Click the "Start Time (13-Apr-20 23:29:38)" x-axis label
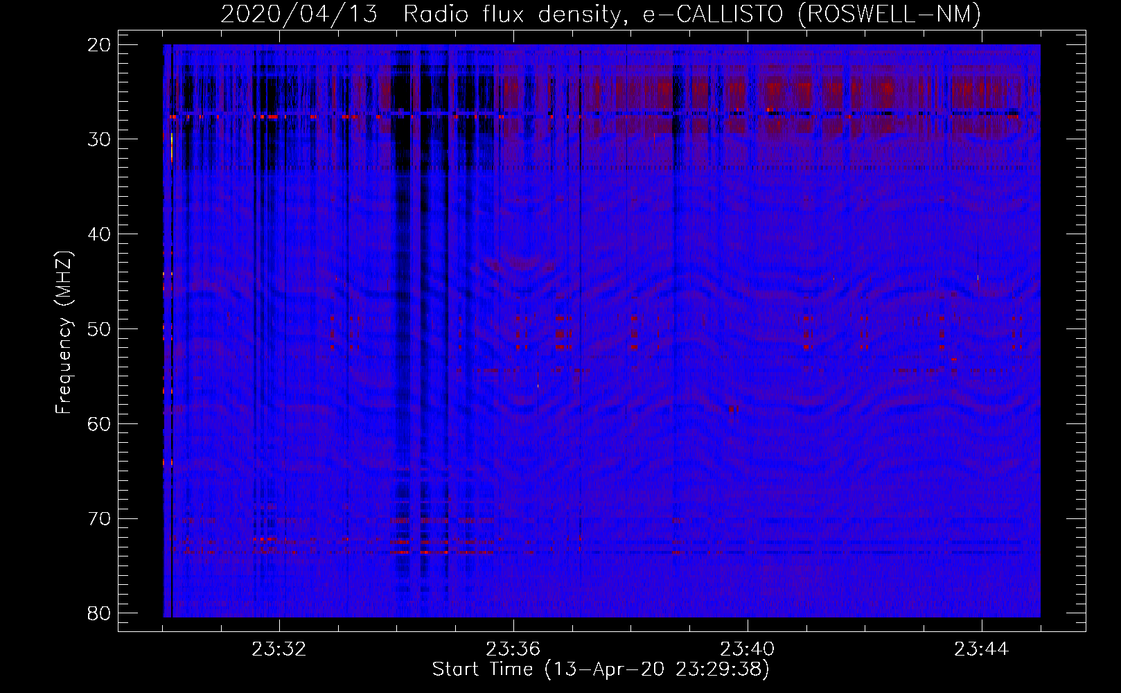The image size is (1121, 693). coord(601,669)
